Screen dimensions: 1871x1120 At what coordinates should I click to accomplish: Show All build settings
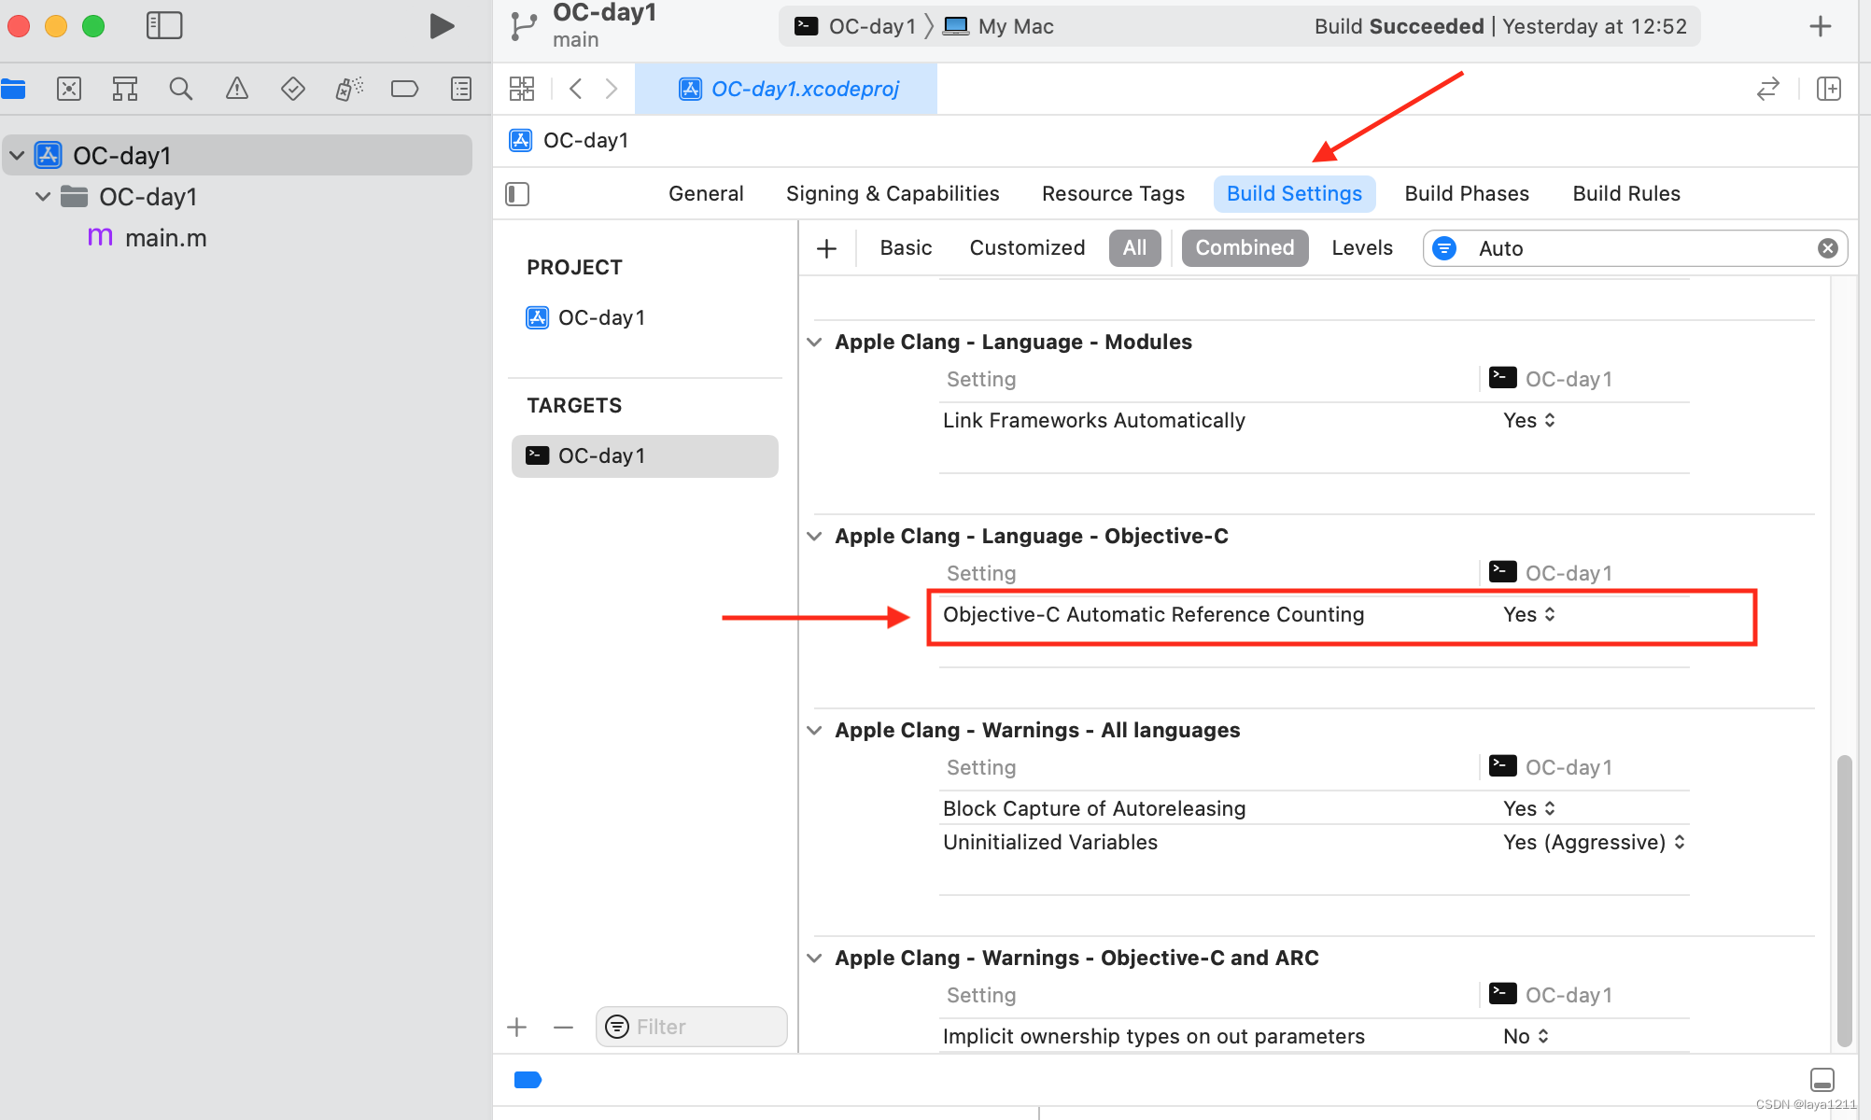1134,248
